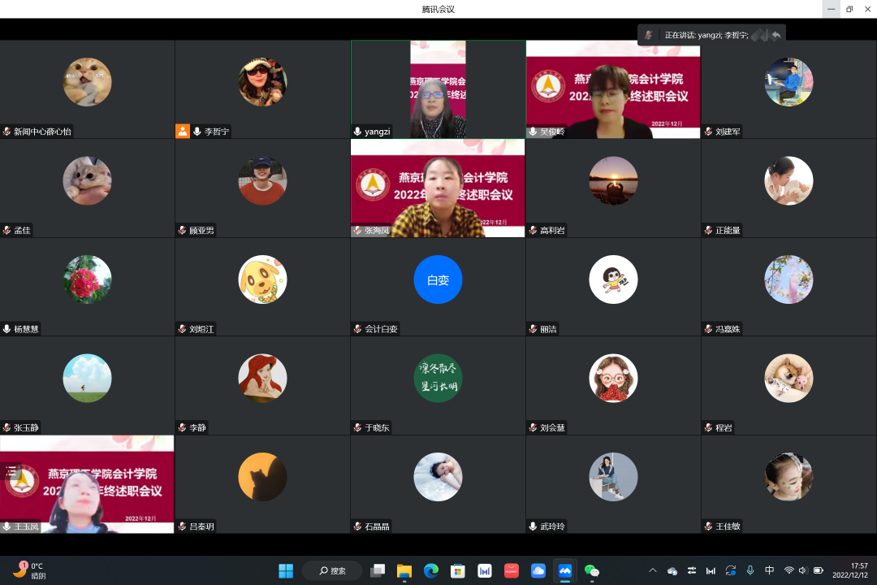Click the list icon on 王玉凤's video
This screenshot has width=877, height=585.
pyautogui.click(x=11, y=471)
